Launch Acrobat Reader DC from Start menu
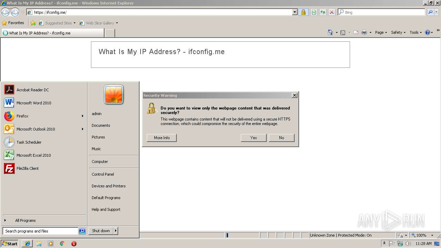This screenshot has width=441, height=248. click(44, 90)
